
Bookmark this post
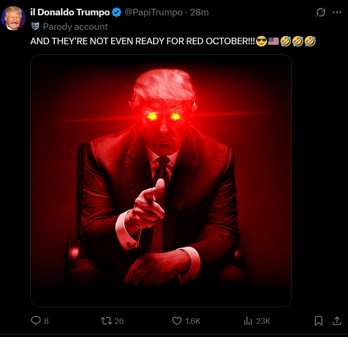point(319,321)
